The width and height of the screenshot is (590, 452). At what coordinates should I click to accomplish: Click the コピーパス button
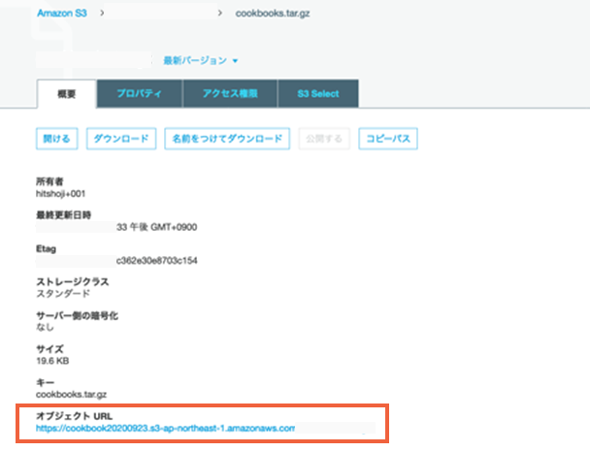pos(388,139)
